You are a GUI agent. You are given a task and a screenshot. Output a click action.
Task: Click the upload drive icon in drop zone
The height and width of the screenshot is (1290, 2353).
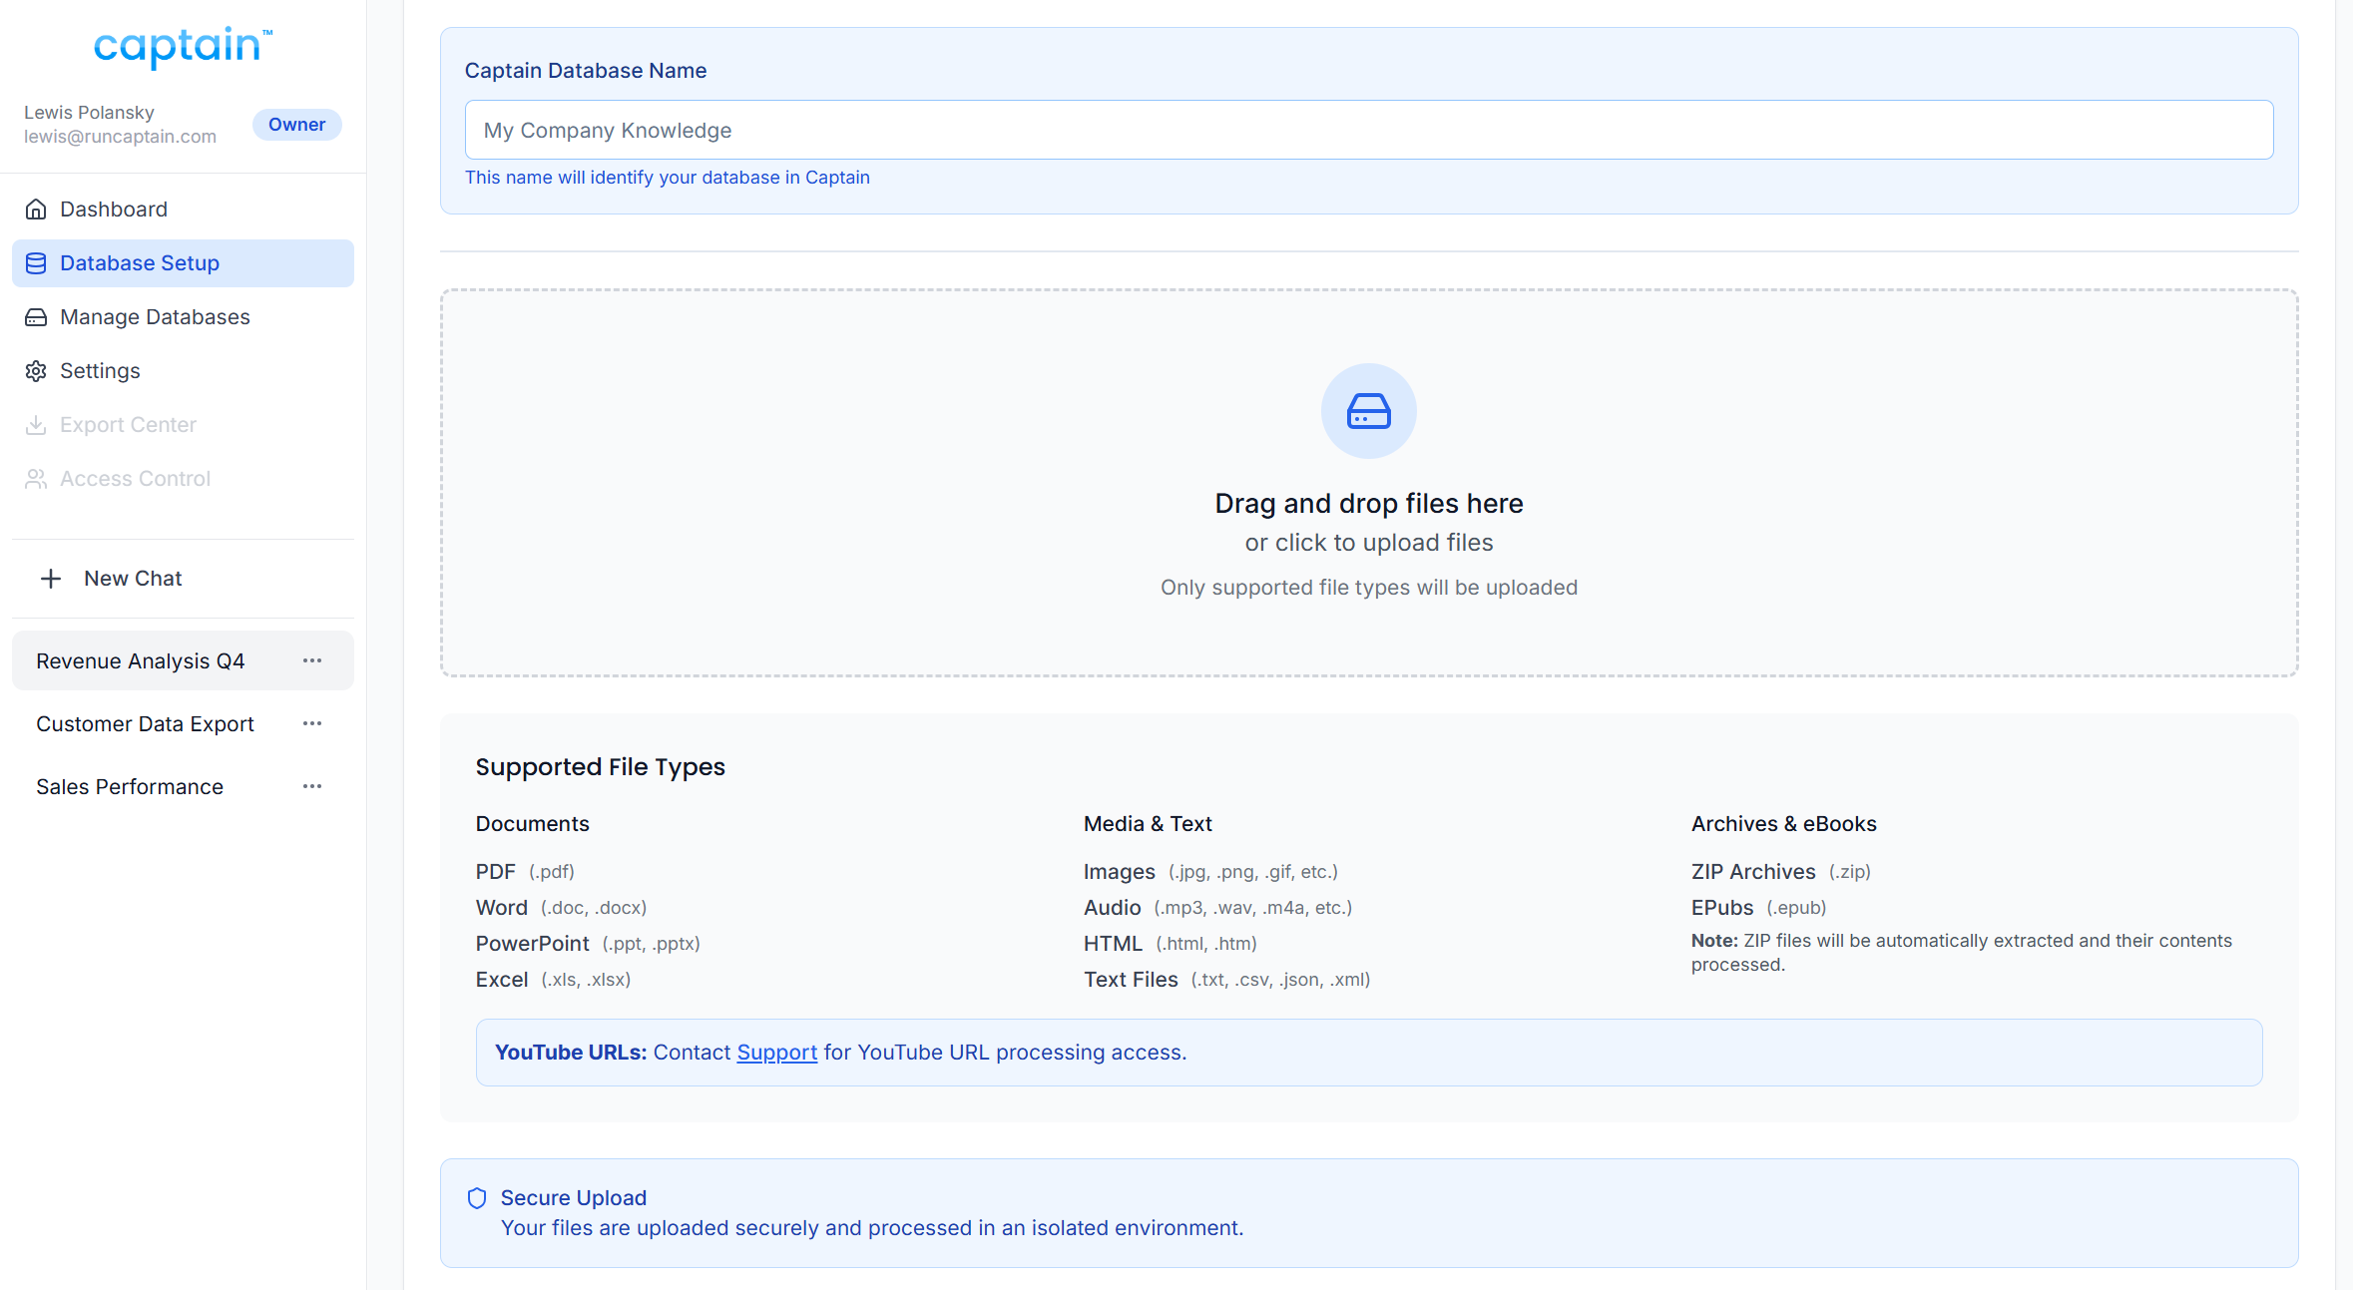click(x=1368, y=411)
